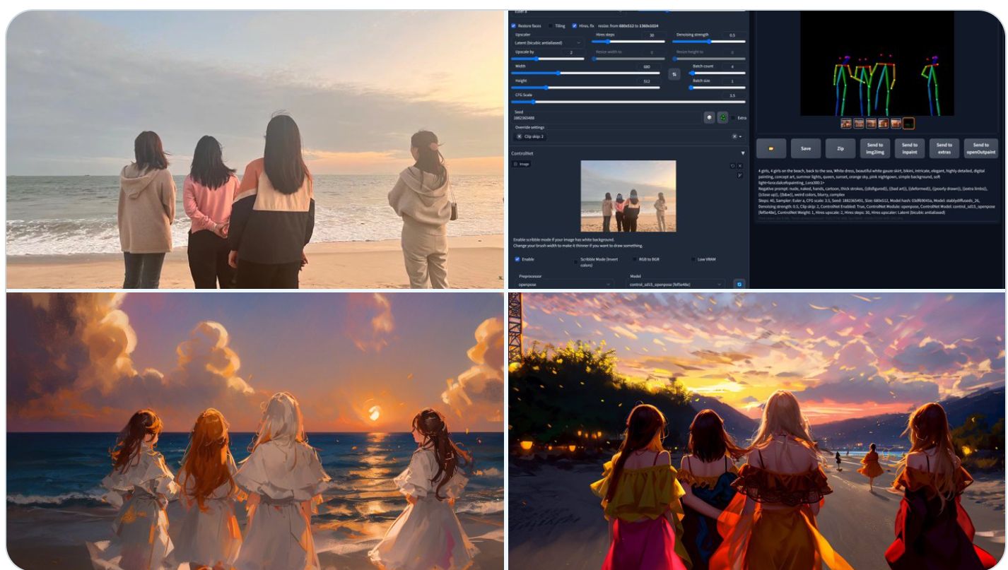The width and height of the screenshot is (1008, 570).
Task: Click the ControlNet beach input image
Action: pyautogui.click(x=628, y=196)
